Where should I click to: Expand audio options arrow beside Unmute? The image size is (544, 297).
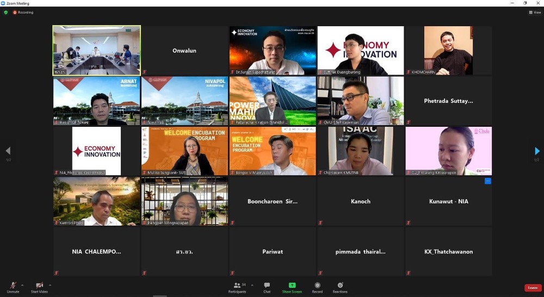pos(22,284)
